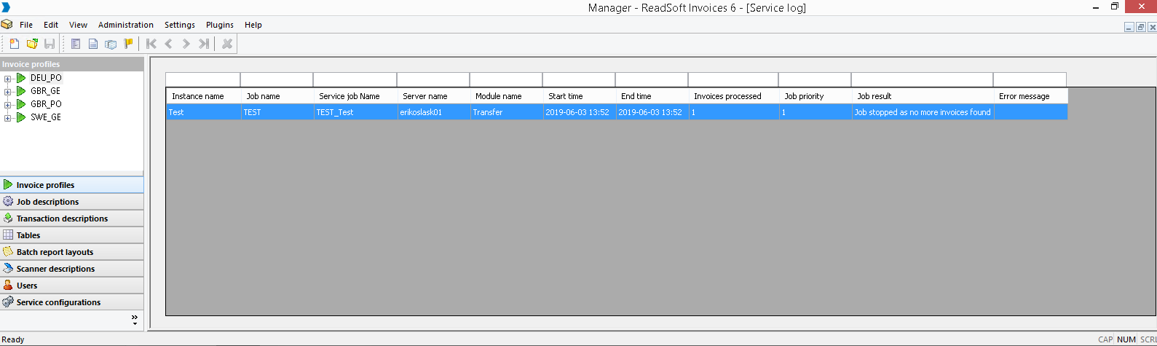Open the Edit menu

click(x=51, y=25)
